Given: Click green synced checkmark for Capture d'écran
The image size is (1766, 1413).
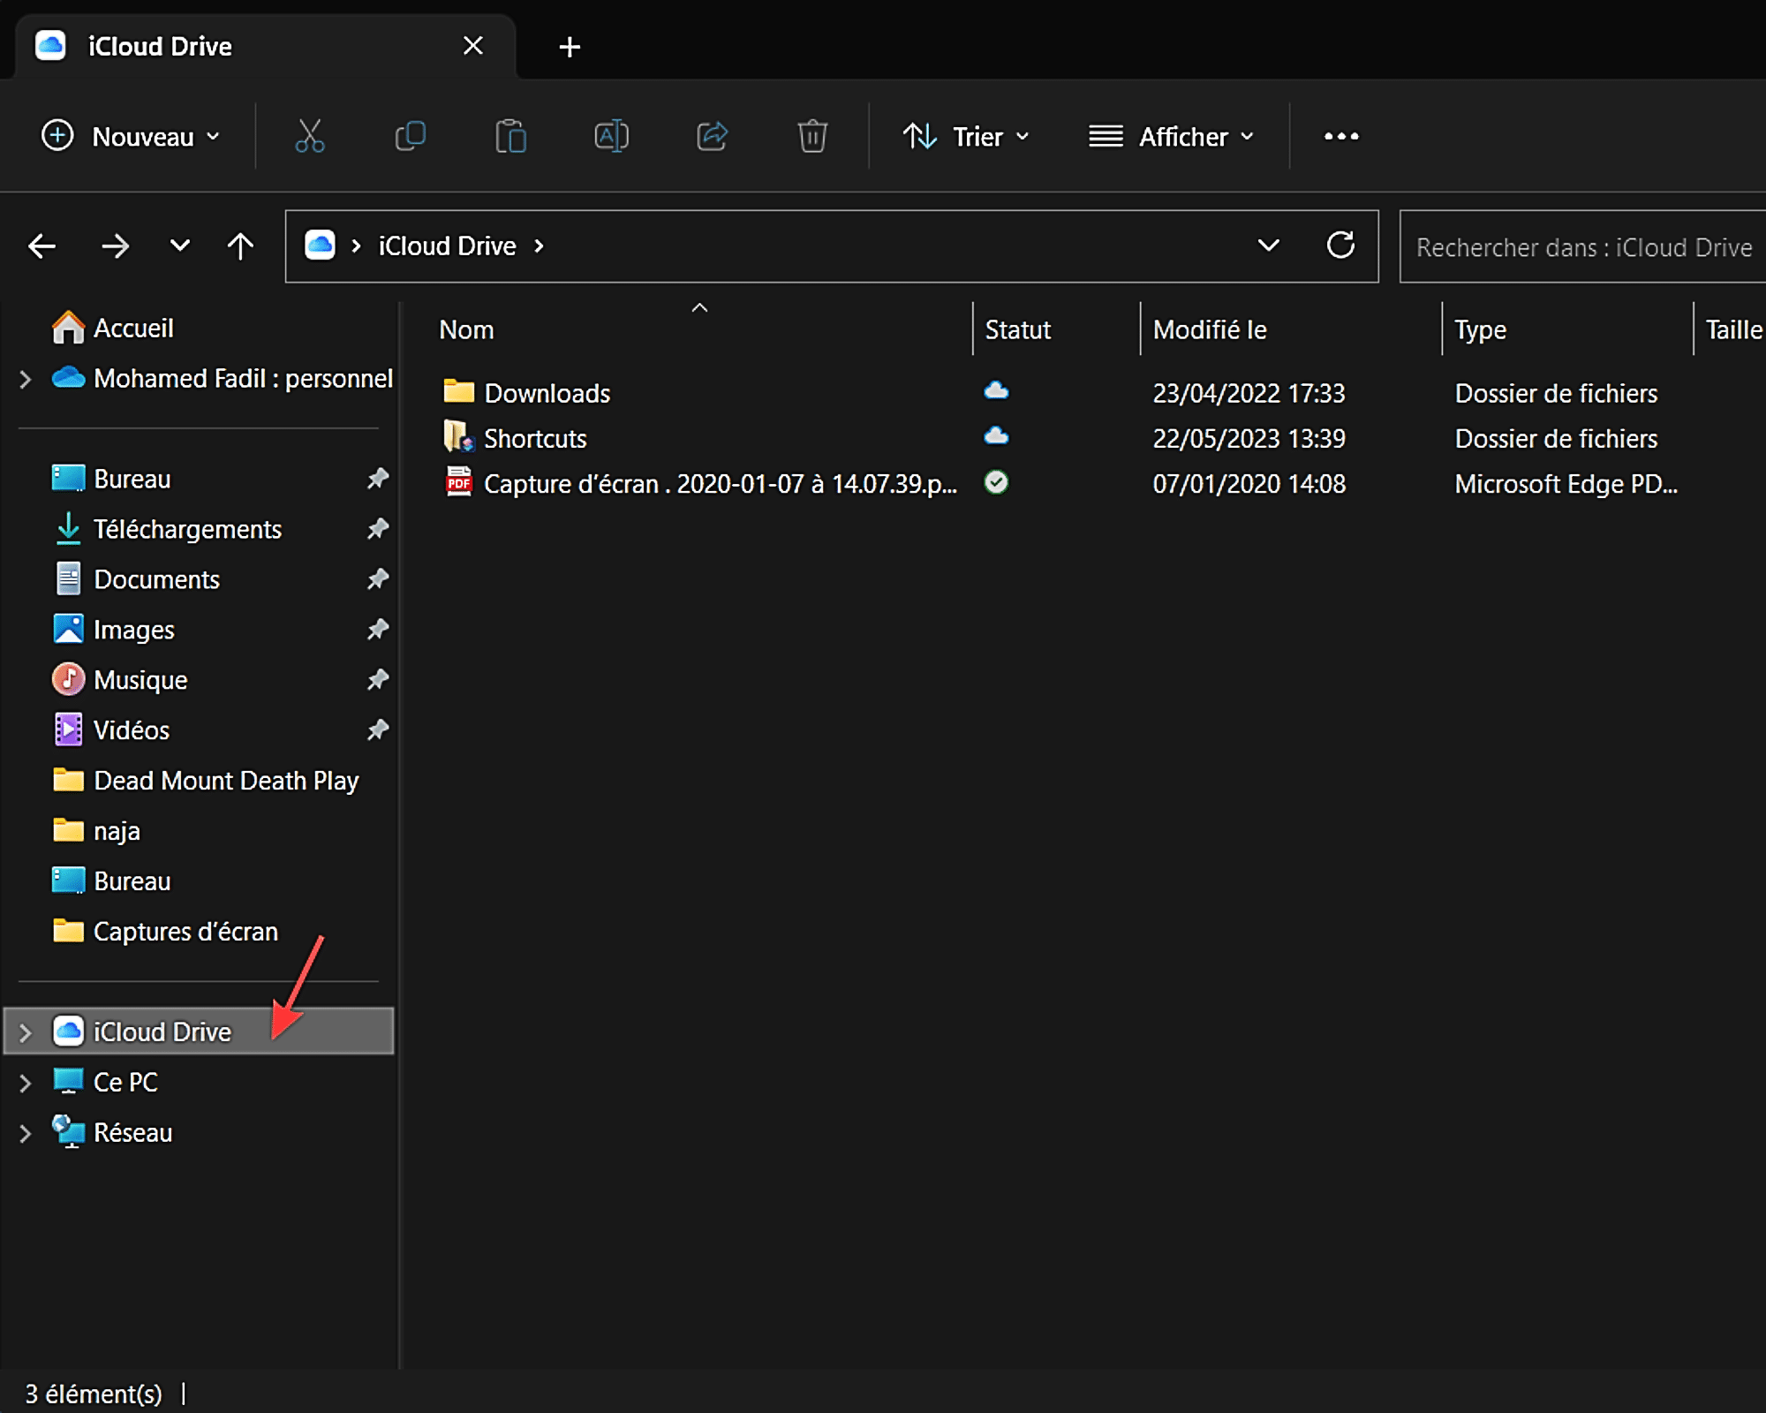Looking at the screenshot, I should 997,482.
